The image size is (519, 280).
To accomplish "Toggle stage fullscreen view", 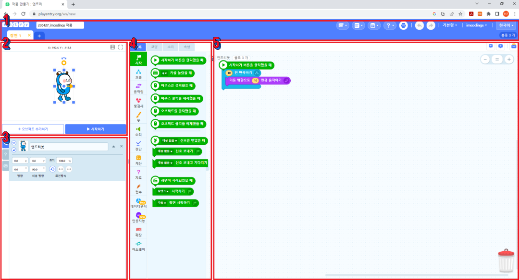I will 121,47.
